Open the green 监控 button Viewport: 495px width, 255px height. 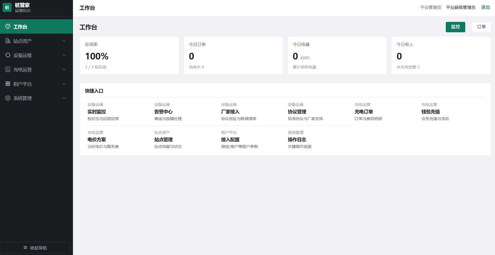[455, 27]
